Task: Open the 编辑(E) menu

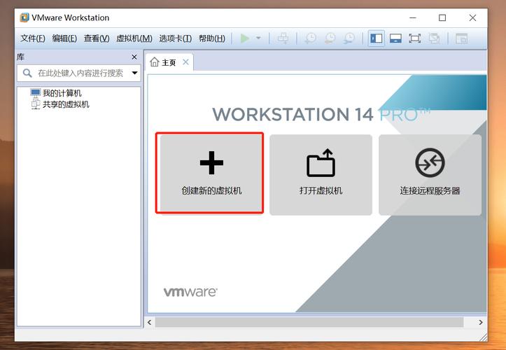Action: 64,38
